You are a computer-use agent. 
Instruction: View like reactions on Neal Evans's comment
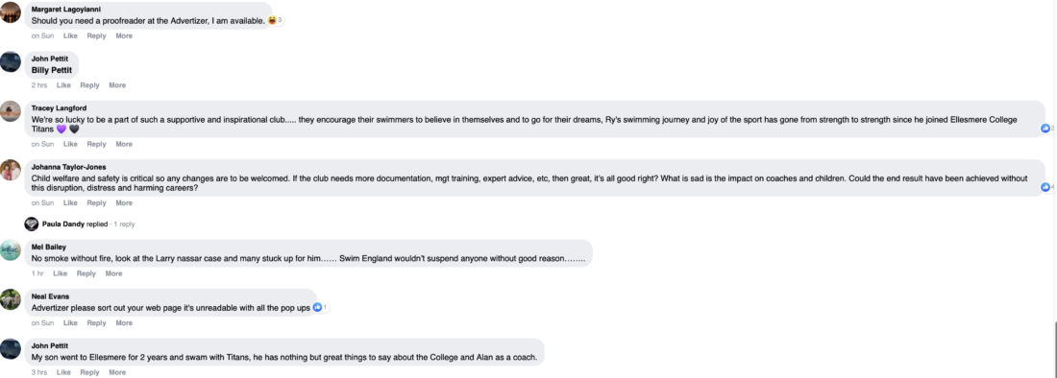tap(320, 307)
